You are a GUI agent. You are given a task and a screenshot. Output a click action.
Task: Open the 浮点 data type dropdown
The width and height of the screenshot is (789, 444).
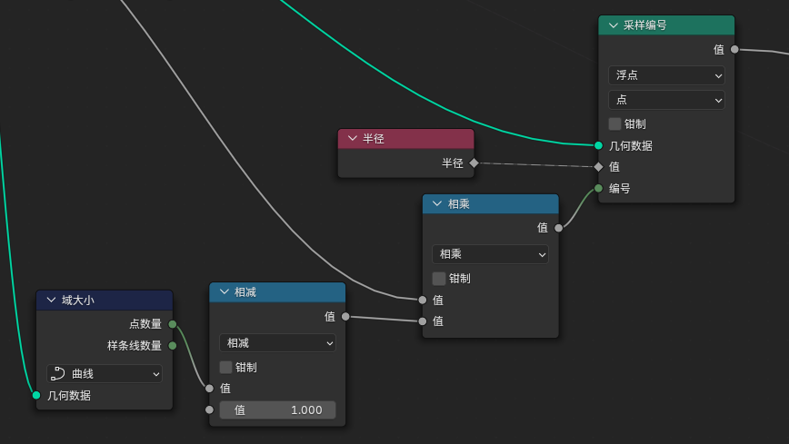[x=666, y=75]
